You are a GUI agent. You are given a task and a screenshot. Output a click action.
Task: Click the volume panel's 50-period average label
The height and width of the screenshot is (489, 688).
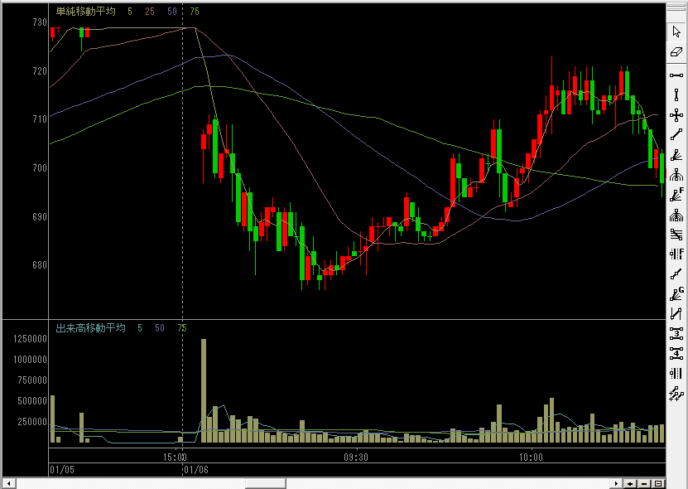click(160, 327)
